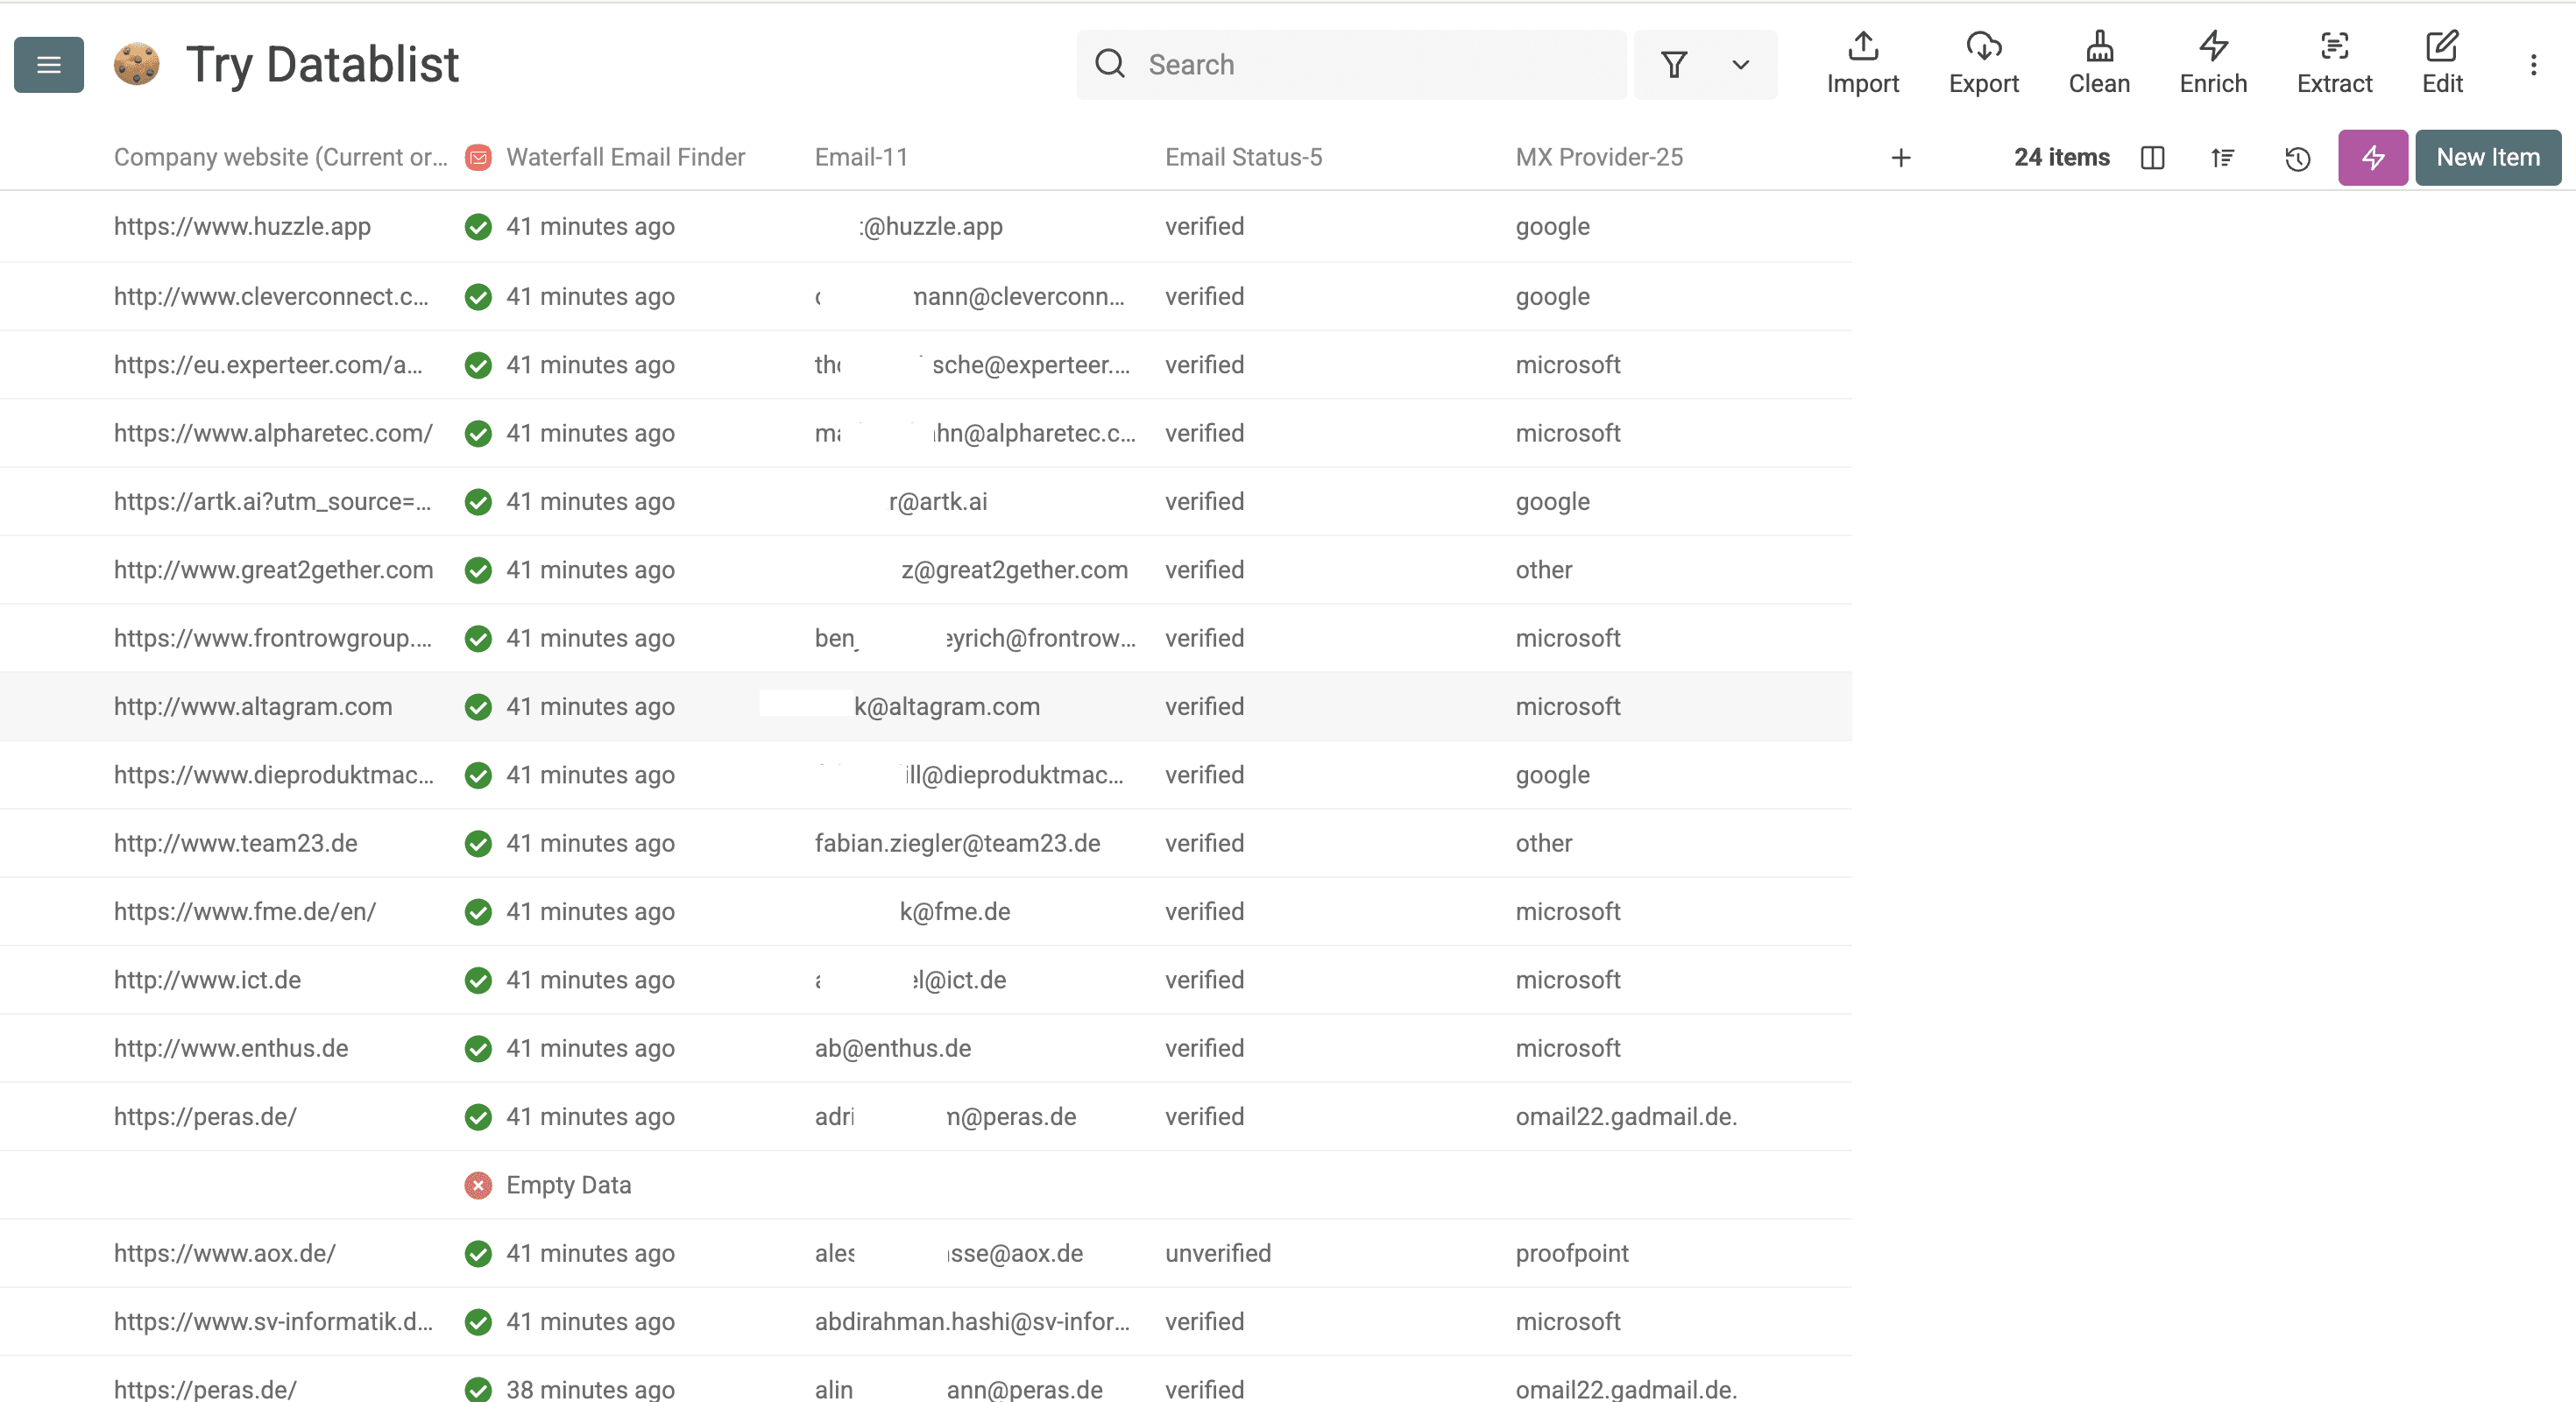2576x1402 pixels.
Task: Expand the filter options chevron
Action: coord(1740,64)
